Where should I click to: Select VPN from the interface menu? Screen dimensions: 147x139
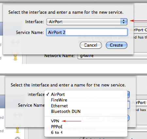(x=86, y=121)
